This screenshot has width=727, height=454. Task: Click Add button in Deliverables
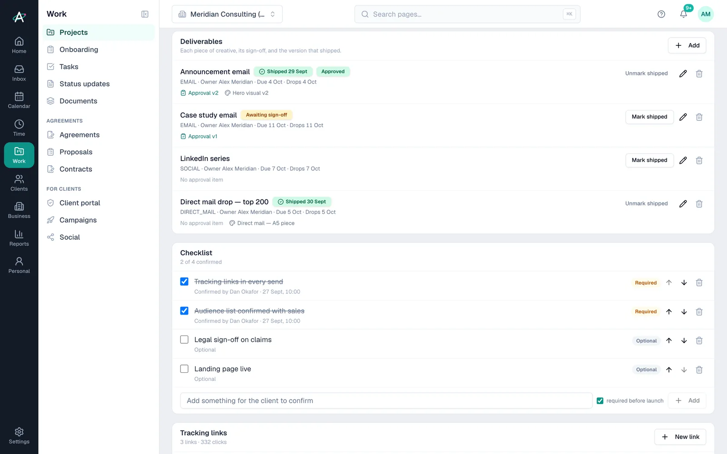pyautogui.click(x=687, y=45)
